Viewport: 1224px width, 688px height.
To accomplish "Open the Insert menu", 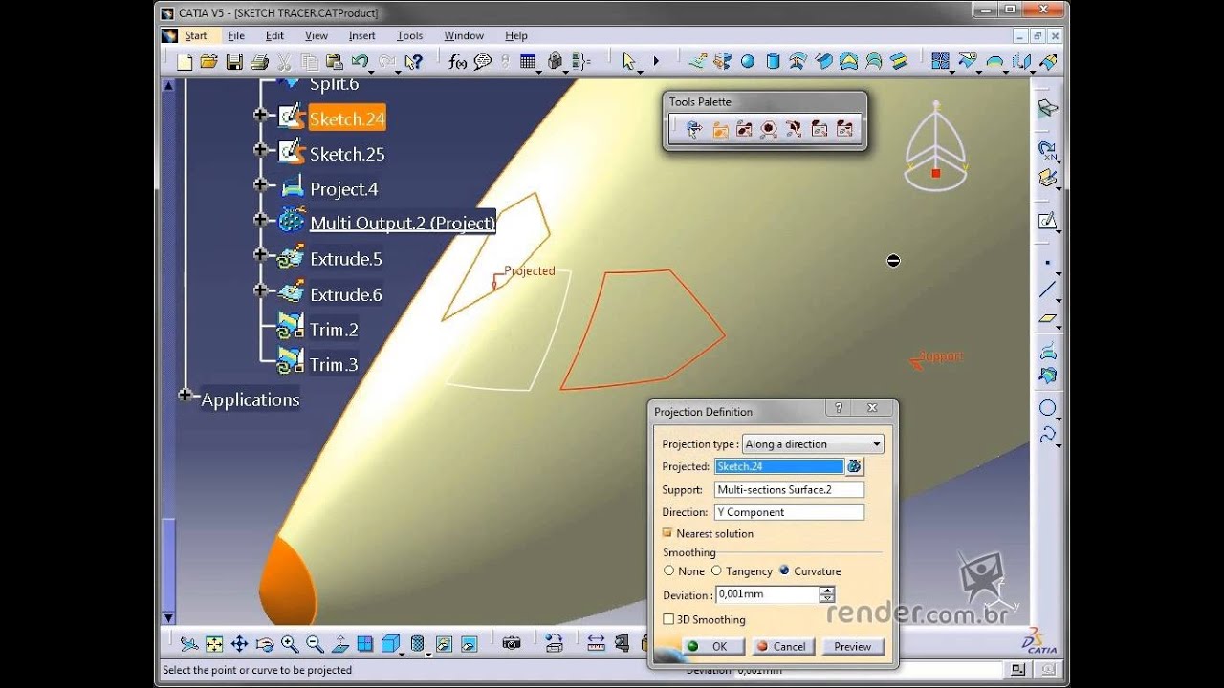I will [x=361, y=35].
